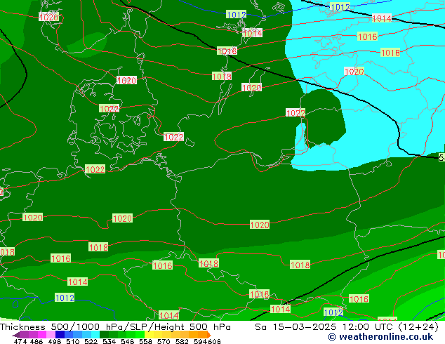Click the orange right arrow end of legend
The image size is (445, 344).
209,335
